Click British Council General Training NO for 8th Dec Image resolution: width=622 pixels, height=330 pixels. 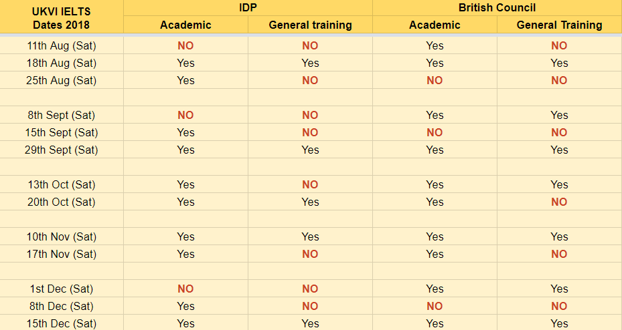pos(559,306)
